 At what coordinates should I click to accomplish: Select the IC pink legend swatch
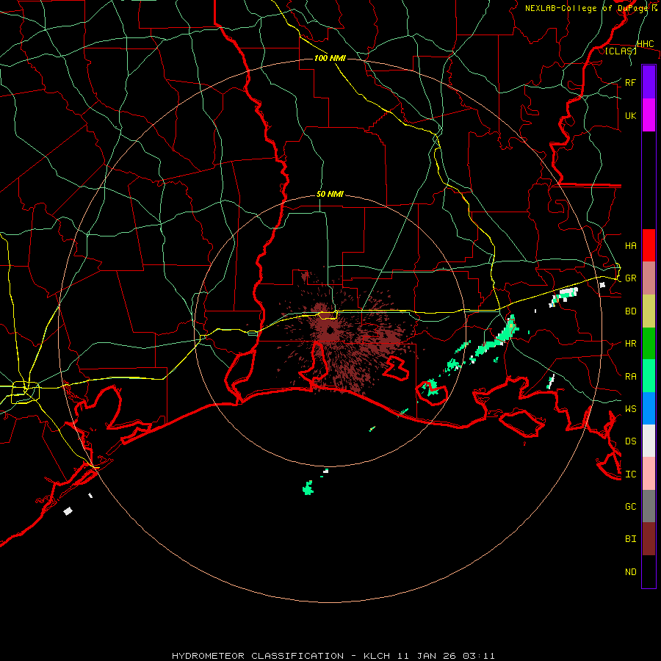tap(649, 474)
